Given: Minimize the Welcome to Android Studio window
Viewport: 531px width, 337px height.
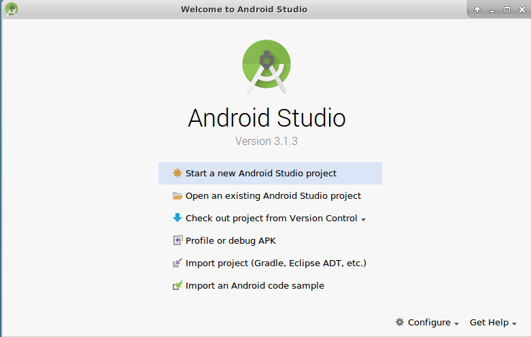Looking at the screenshot, I should (x=492, y=10).
